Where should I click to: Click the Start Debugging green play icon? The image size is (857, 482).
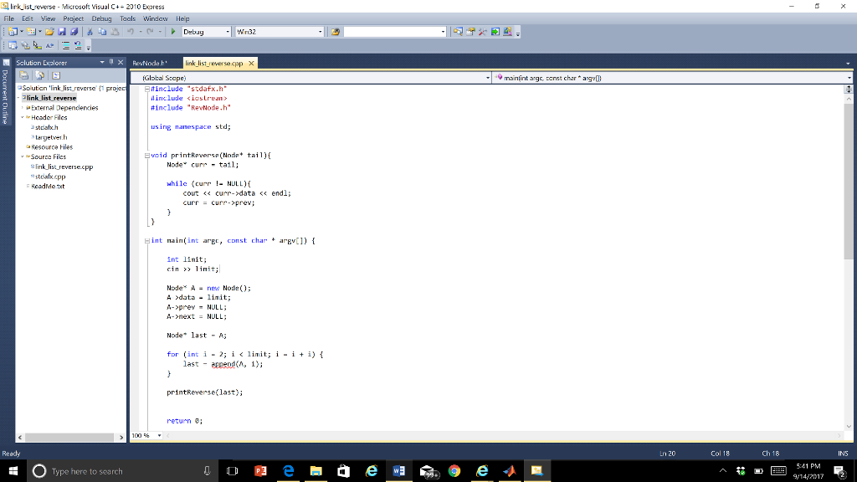[x=172, y=33]
